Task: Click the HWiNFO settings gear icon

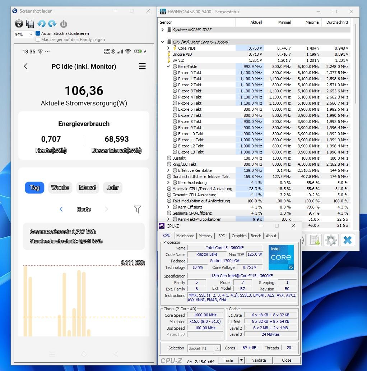Action: [x=331, y=240]
